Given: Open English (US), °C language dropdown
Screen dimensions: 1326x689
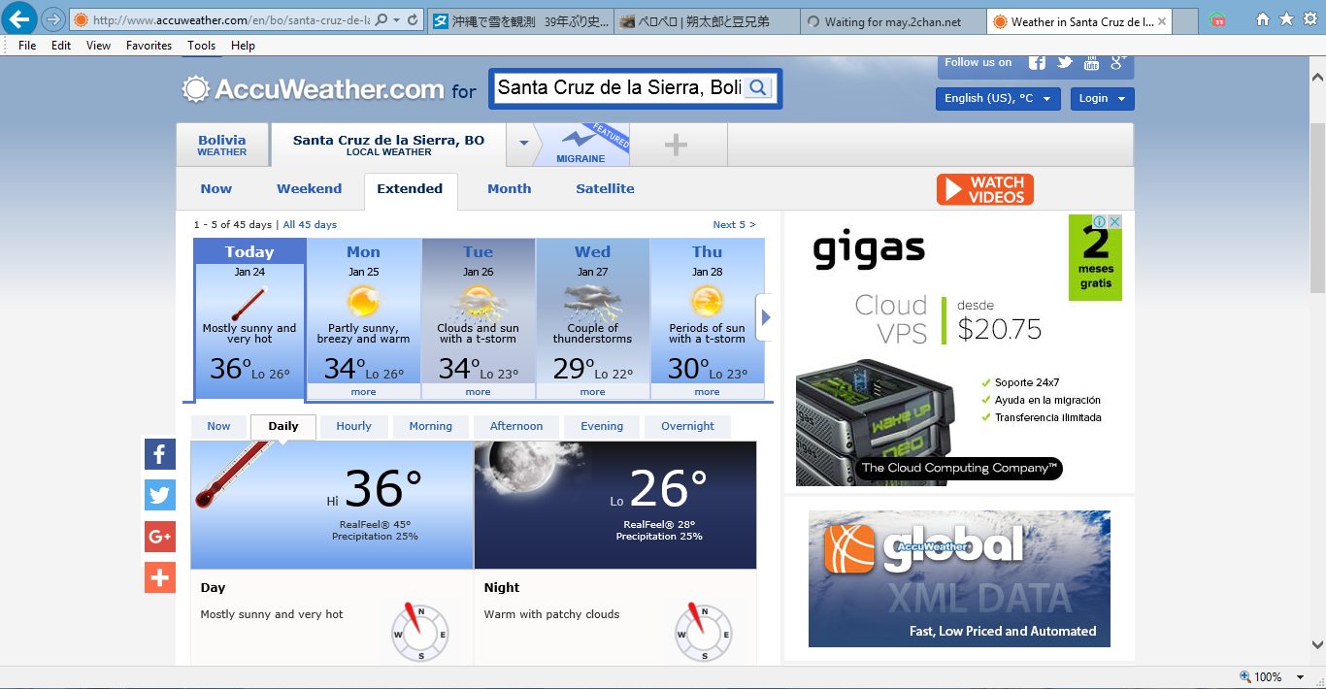Looking at the screenshot, I should click(997, 98).
